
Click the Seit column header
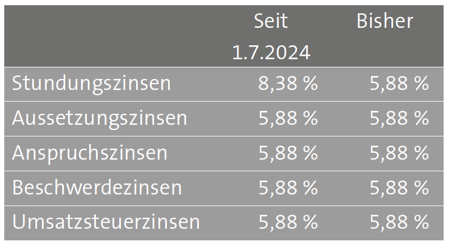pos(270,21)
